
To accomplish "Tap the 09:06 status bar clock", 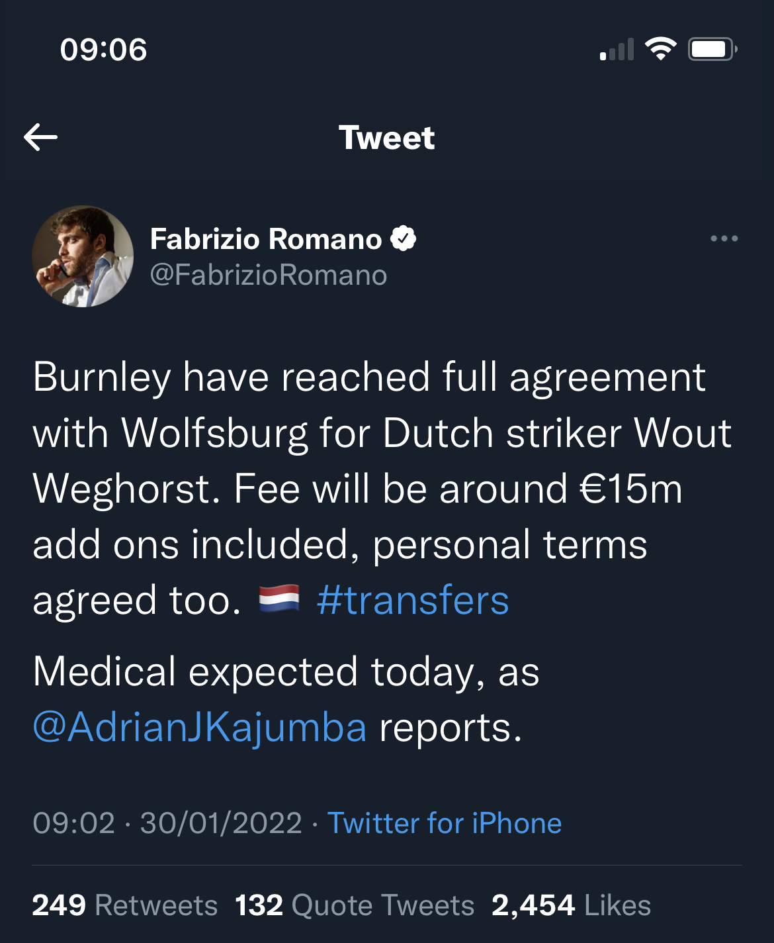I will [x=104, y=50].
